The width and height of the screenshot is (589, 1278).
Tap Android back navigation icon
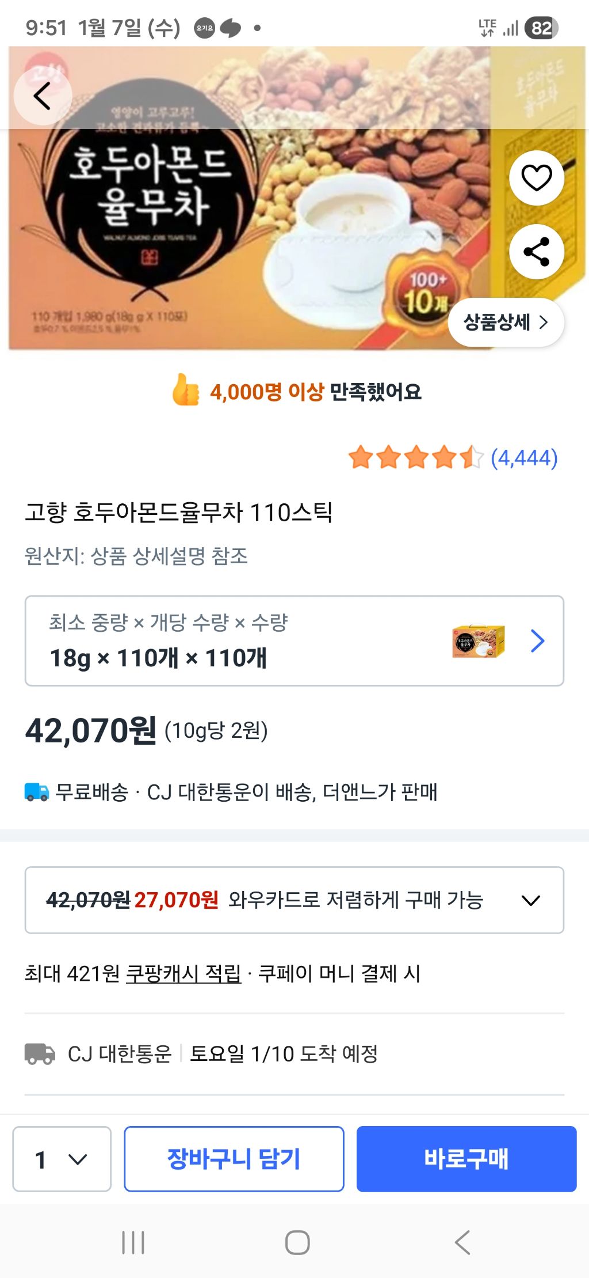[x=462, y=1242]
